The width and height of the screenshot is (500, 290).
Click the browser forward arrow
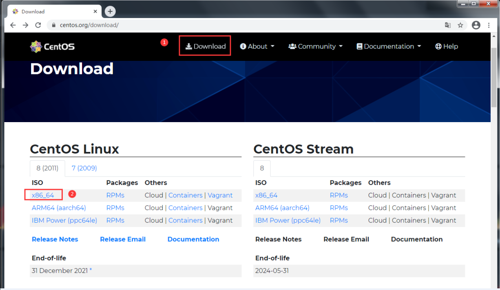(25, 25)
